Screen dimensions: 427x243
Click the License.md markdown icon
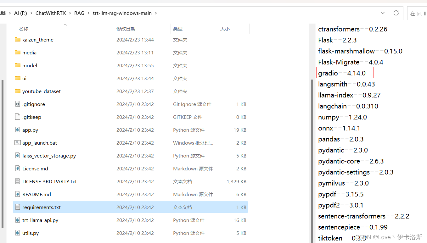(x=18, y=168)
